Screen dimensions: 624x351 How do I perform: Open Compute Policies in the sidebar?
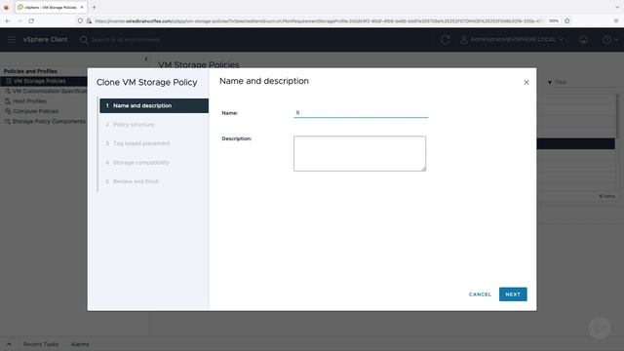pos(35,111)
